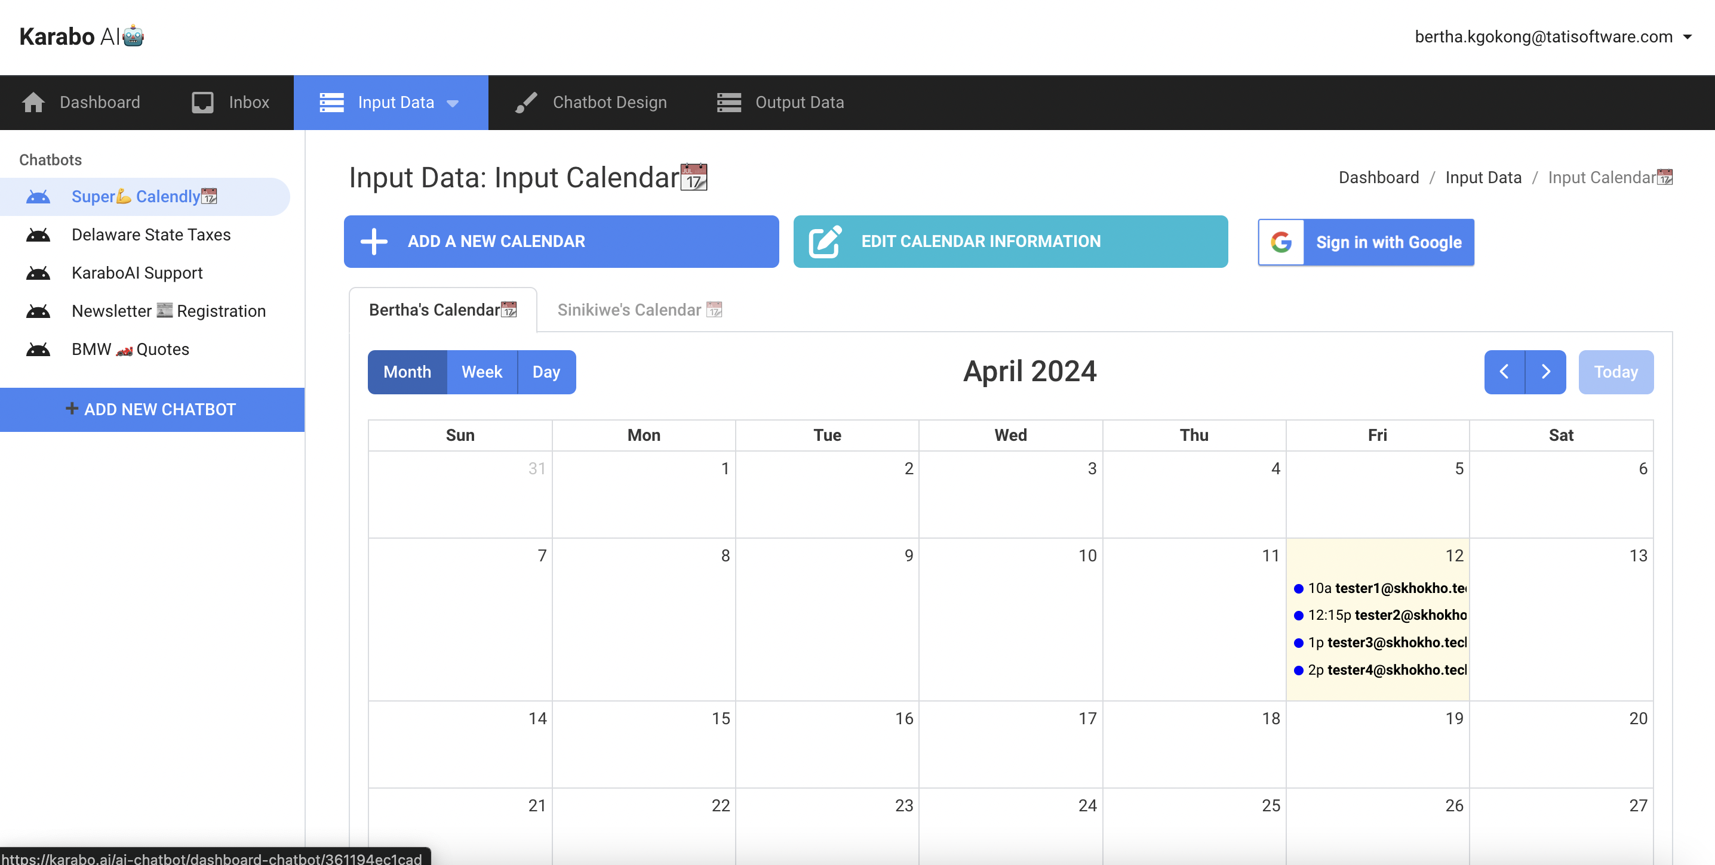Click the Output Data list icon
Screen dimensions: 1715x865
729,103
